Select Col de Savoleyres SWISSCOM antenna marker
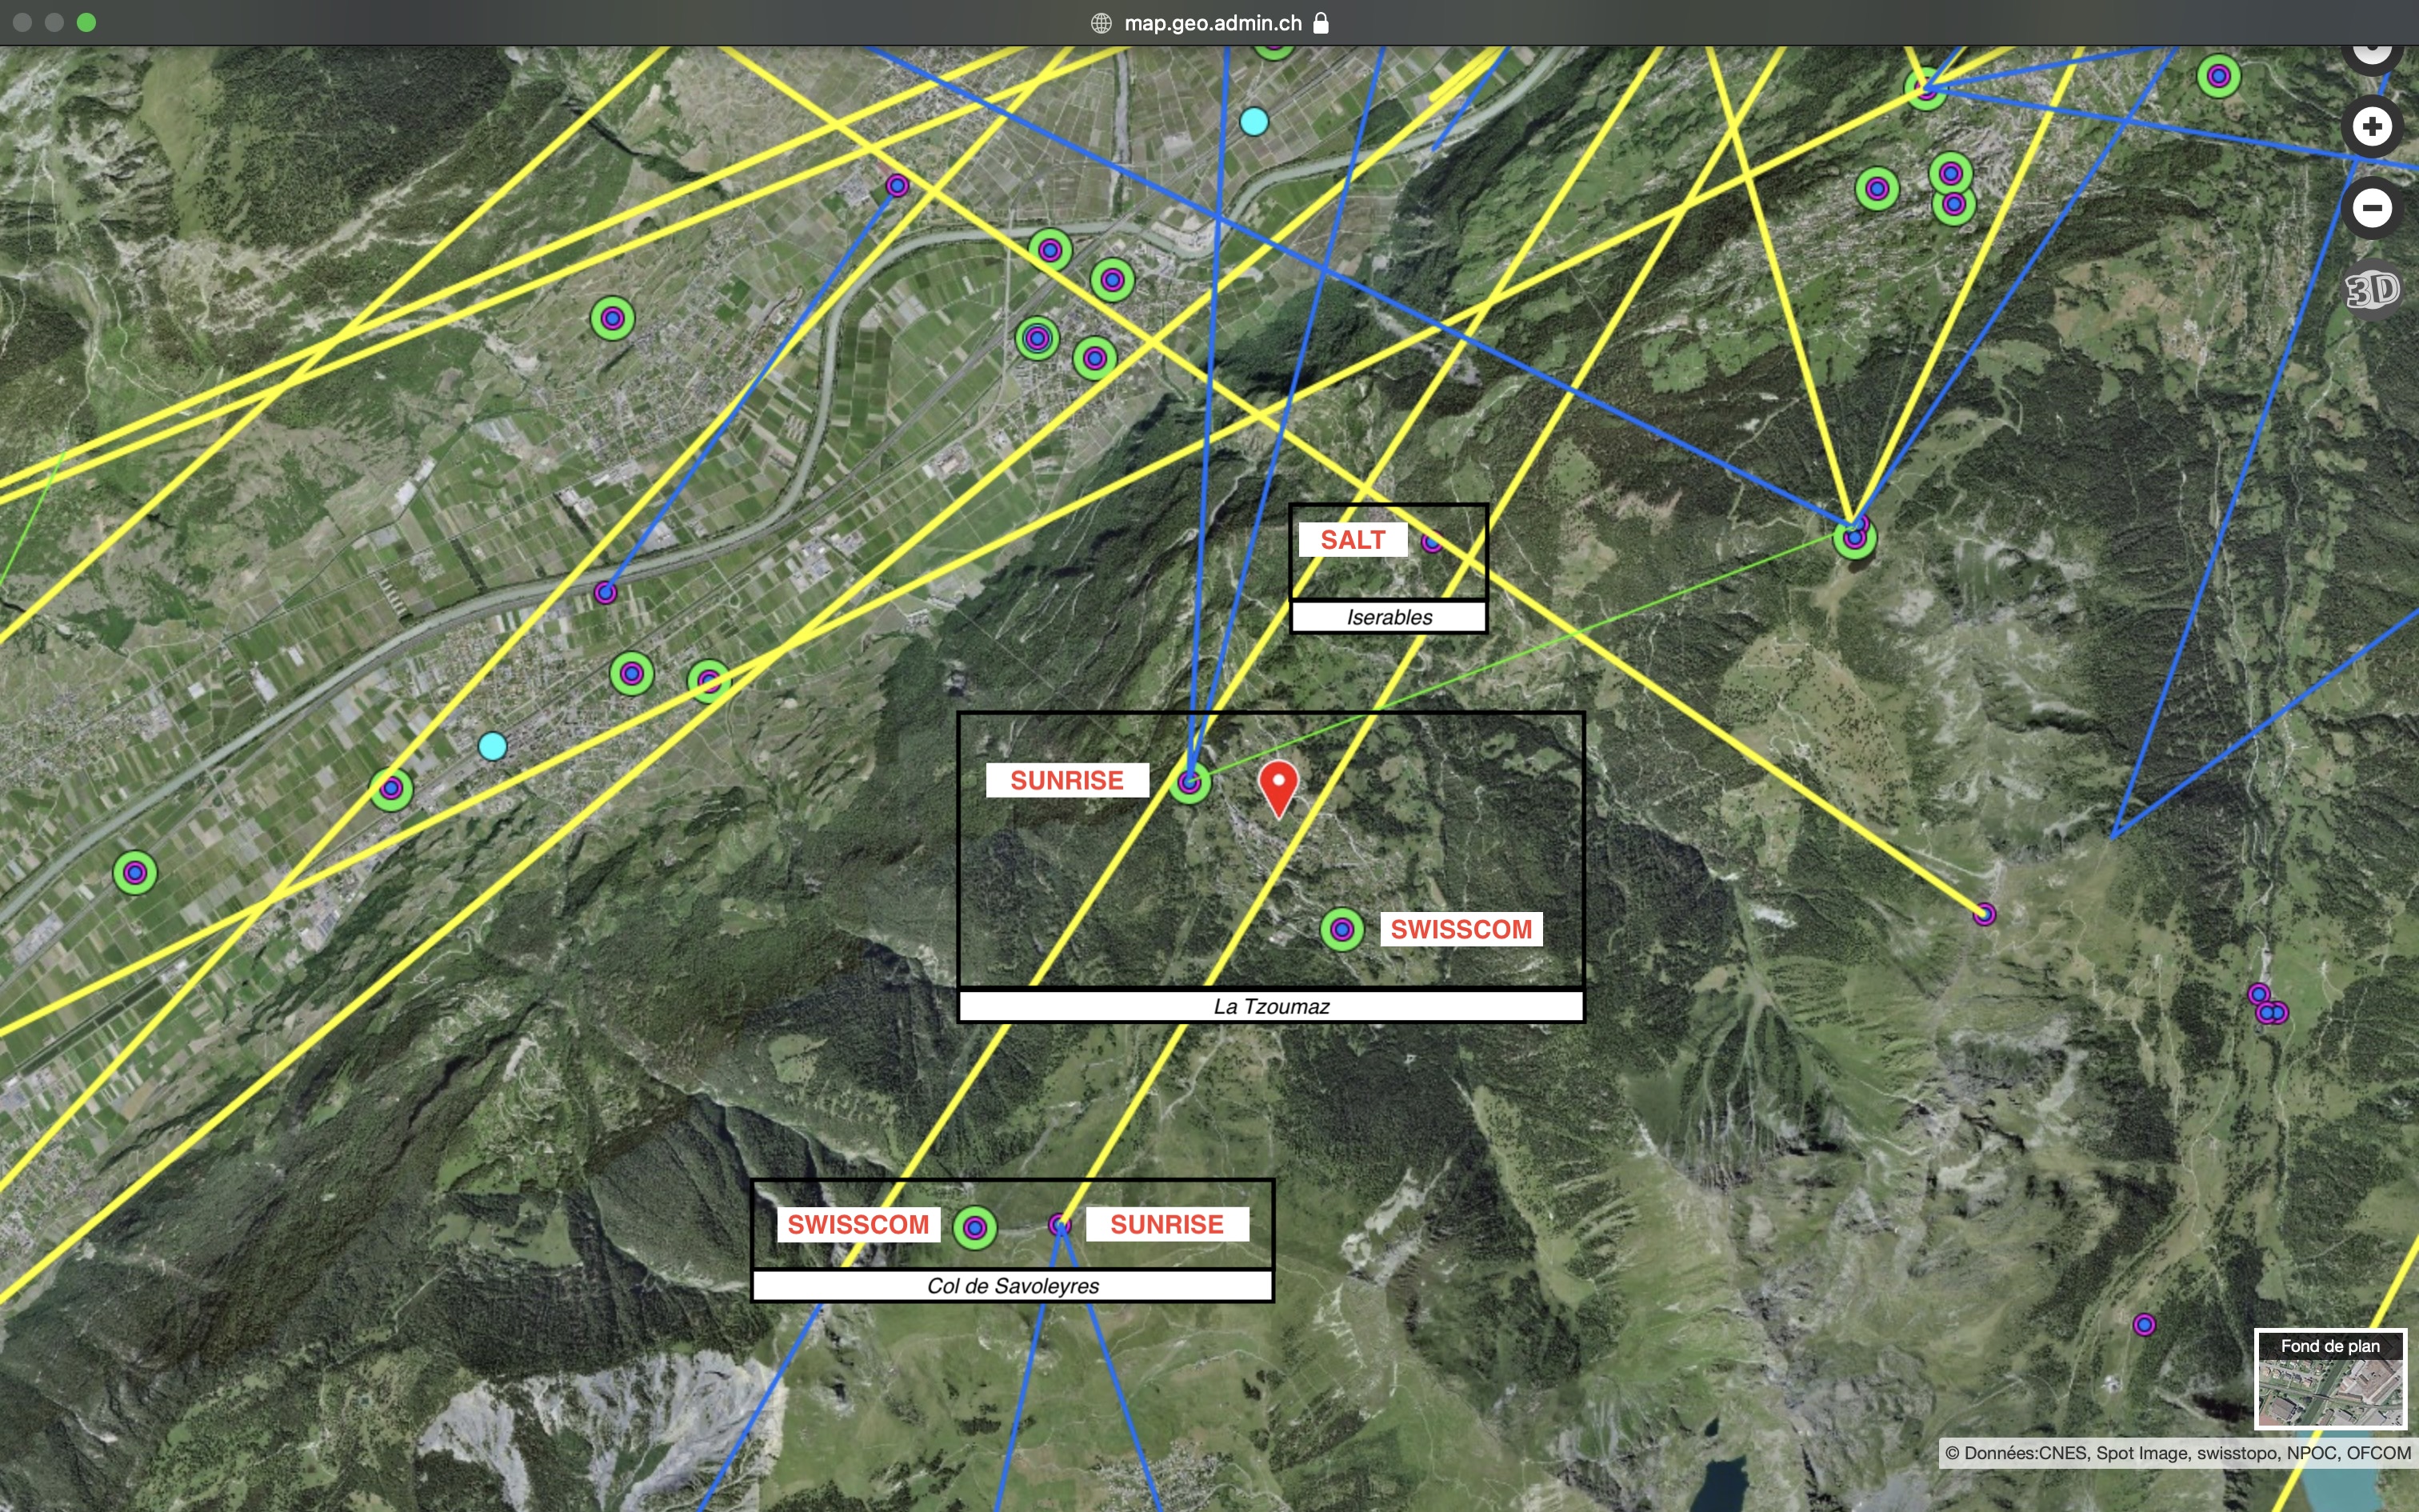Image resolution: width=2419 pixels, height=1512 pixels. tap(974, 1227)
